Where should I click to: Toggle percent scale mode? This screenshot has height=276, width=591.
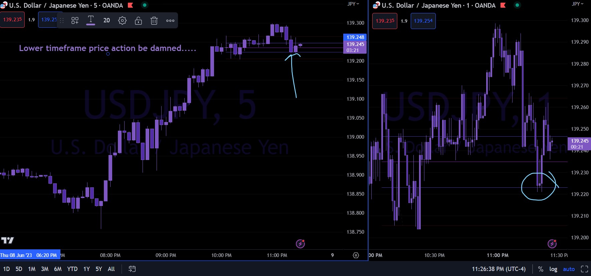point(541,269)
